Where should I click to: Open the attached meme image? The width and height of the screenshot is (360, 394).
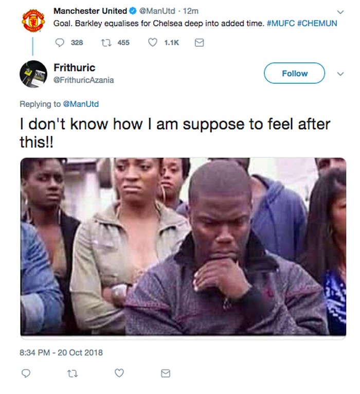tap(183, 247)
